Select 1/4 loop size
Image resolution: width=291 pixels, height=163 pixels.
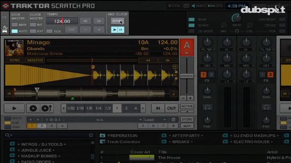coord(99,108)
